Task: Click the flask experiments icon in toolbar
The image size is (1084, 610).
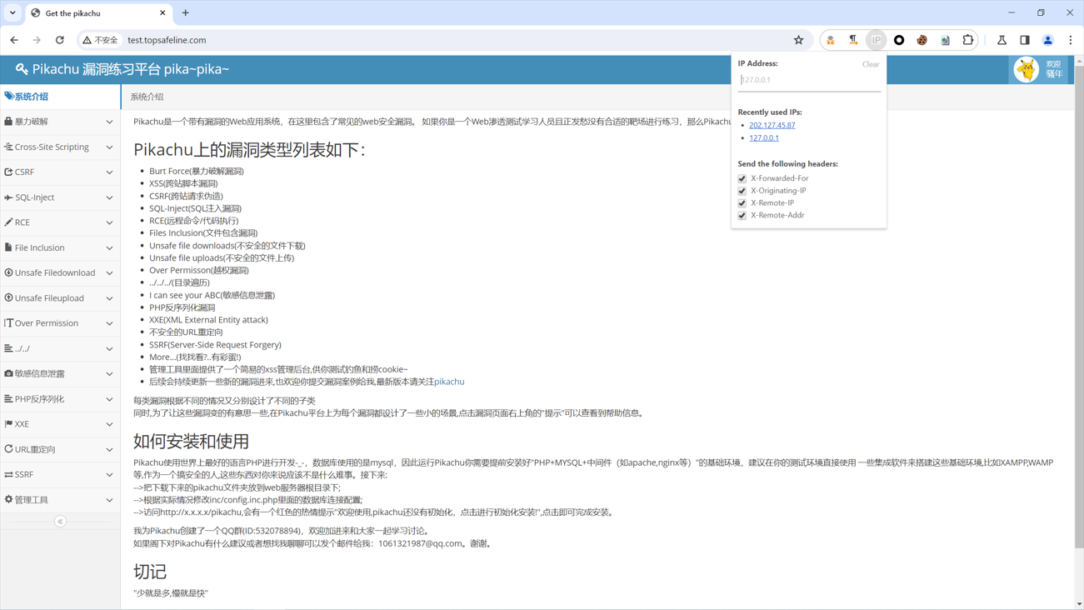Action: (x=1002, y=39)
